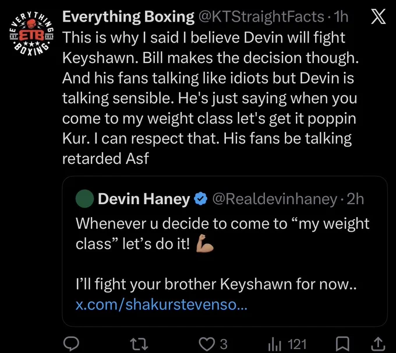Share the post via upload icon

click(378, 344)
